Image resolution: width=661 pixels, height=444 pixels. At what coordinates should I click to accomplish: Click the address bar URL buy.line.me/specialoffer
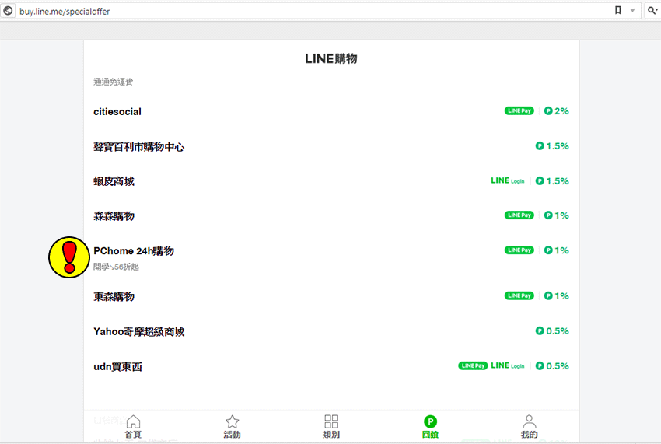[x=65, y=12]
